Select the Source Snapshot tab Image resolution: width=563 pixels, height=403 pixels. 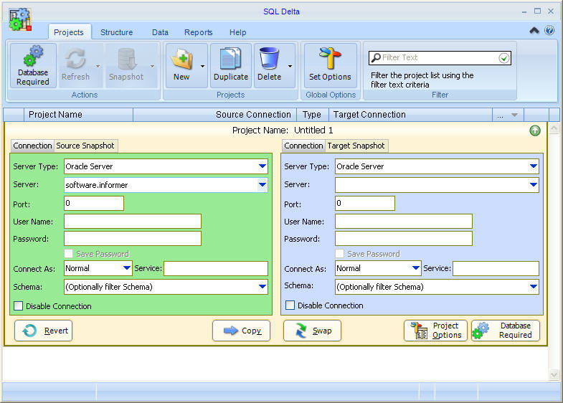coord(85,146)
